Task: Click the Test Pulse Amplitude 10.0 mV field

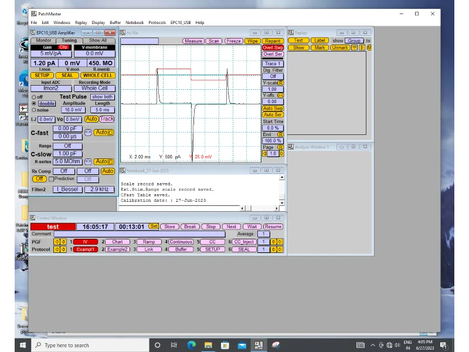Action: (74, 110)
